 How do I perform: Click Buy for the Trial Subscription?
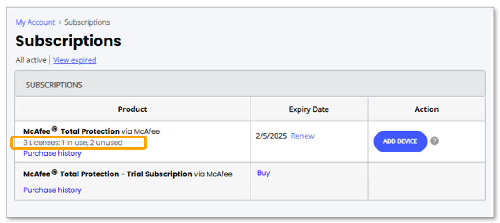[263, 173]
